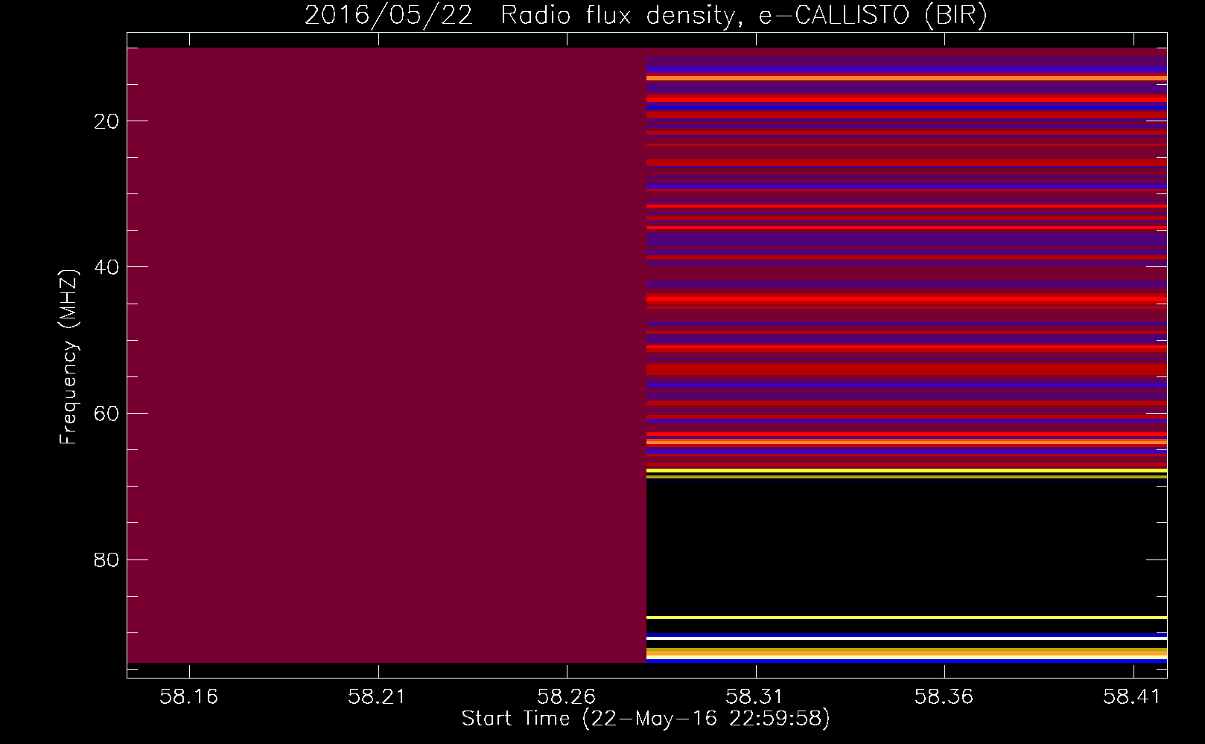The image size is (1205, 744).
Task: Click the uniform maroon region of the spectrogram
Action: 387,355
